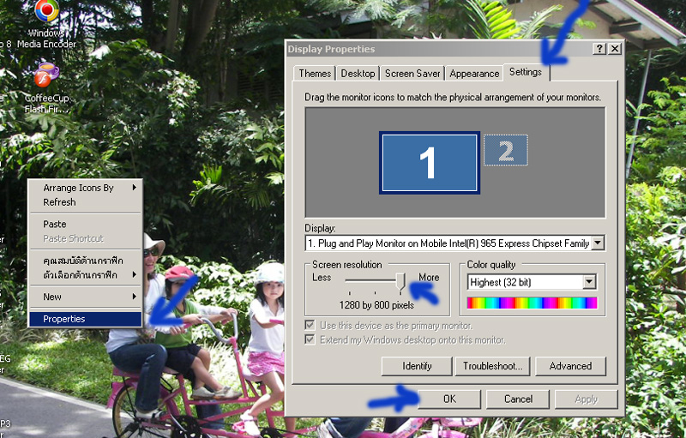Screen dimensions: 686x438
Task: Click the 'Less' resolution label
Action: 322,278
